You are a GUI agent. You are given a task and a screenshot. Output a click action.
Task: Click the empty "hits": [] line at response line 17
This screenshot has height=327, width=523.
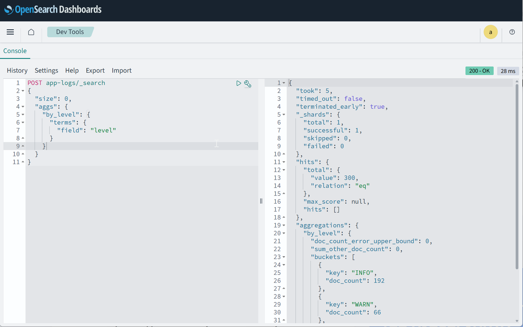point(322,210)
